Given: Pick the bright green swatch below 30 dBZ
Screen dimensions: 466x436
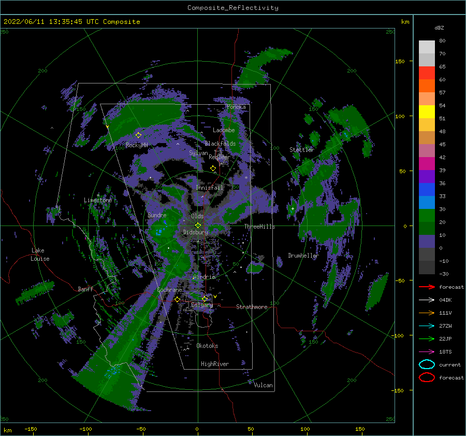Looking at the screenshot, I should point(427,216).
